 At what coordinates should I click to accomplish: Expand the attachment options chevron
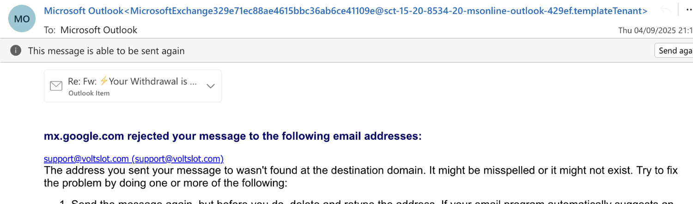coord(211,86)
